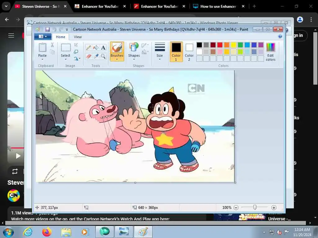The width and height of the screenshot is (318, 238).
Task: Open the blue Paint file menu button
Action: pos(43,37)
